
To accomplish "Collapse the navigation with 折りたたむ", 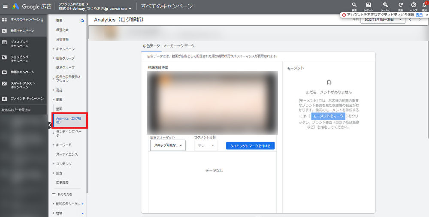I will (x=65, y=194).
